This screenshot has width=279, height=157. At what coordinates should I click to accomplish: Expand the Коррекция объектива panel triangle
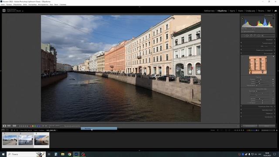(274, 106)
